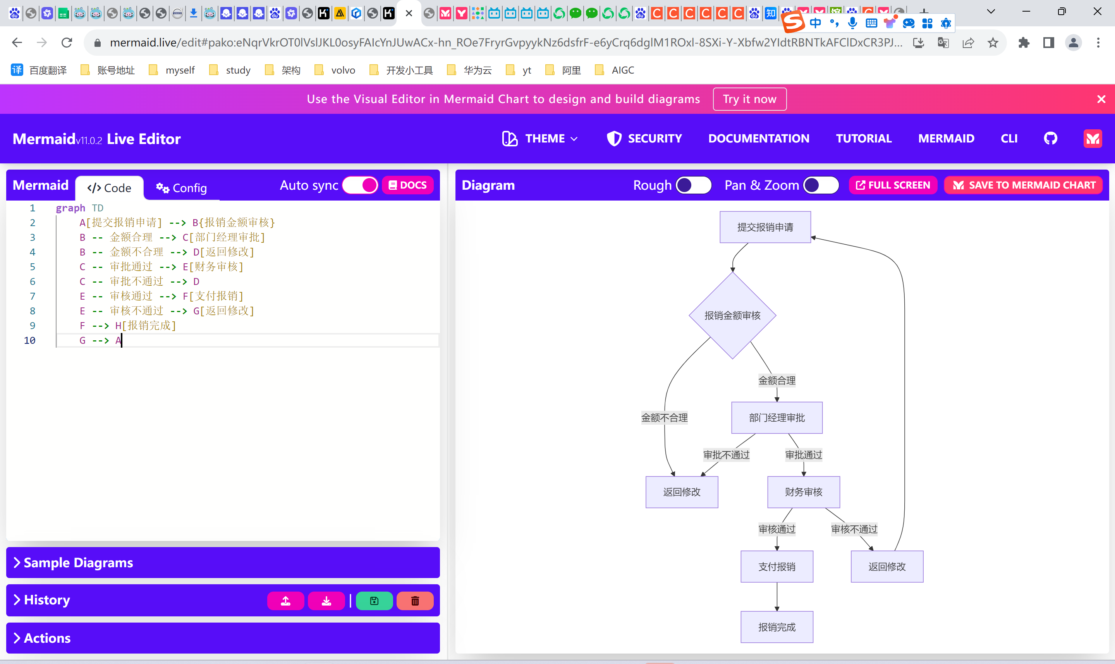Click the 金额不合理 edge label

(x=665, y=418)
